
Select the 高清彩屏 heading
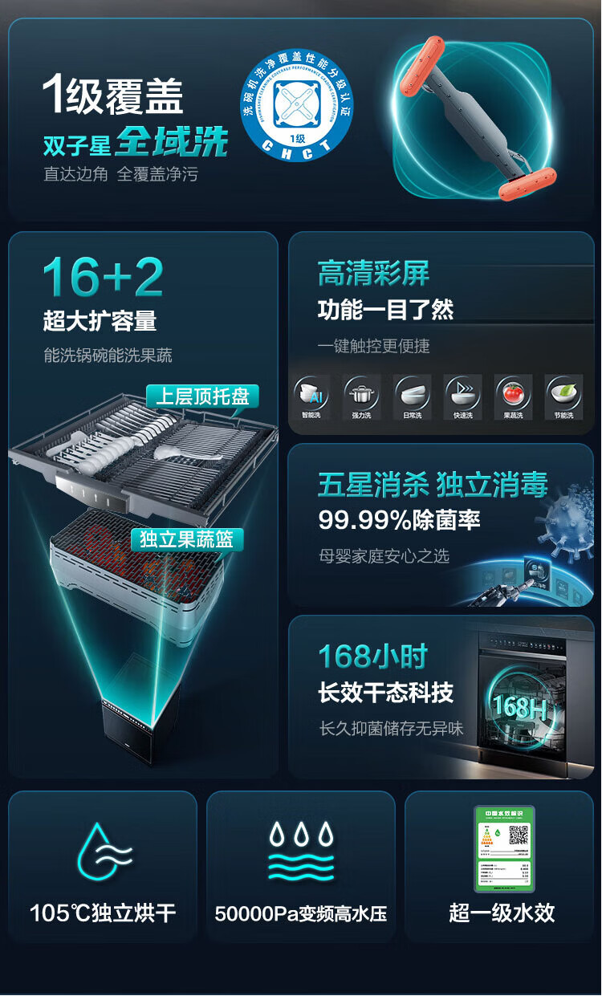point(374,273)
